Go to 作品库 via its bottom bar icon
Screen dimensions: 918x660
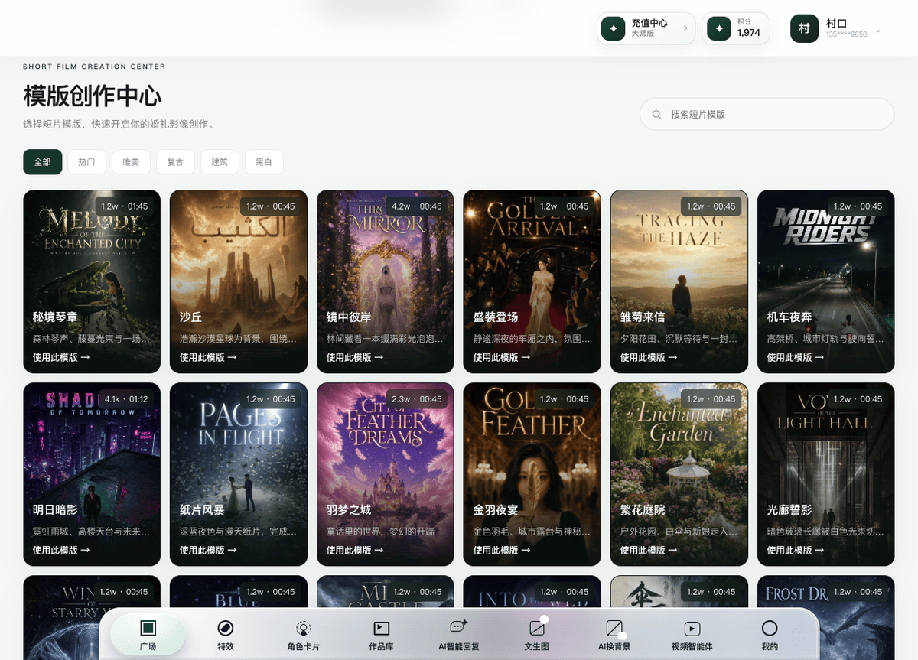point(381,629)
